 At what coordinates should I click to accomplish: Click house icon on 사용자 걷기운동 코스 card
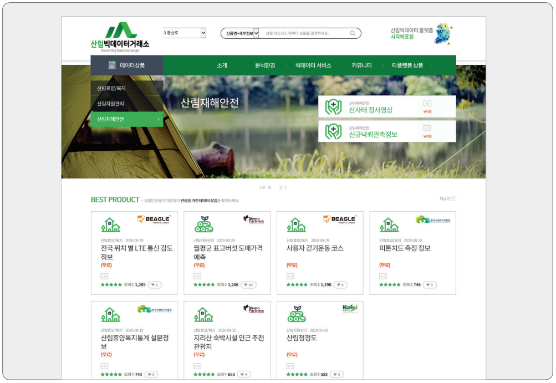click(x=297, y=225)
